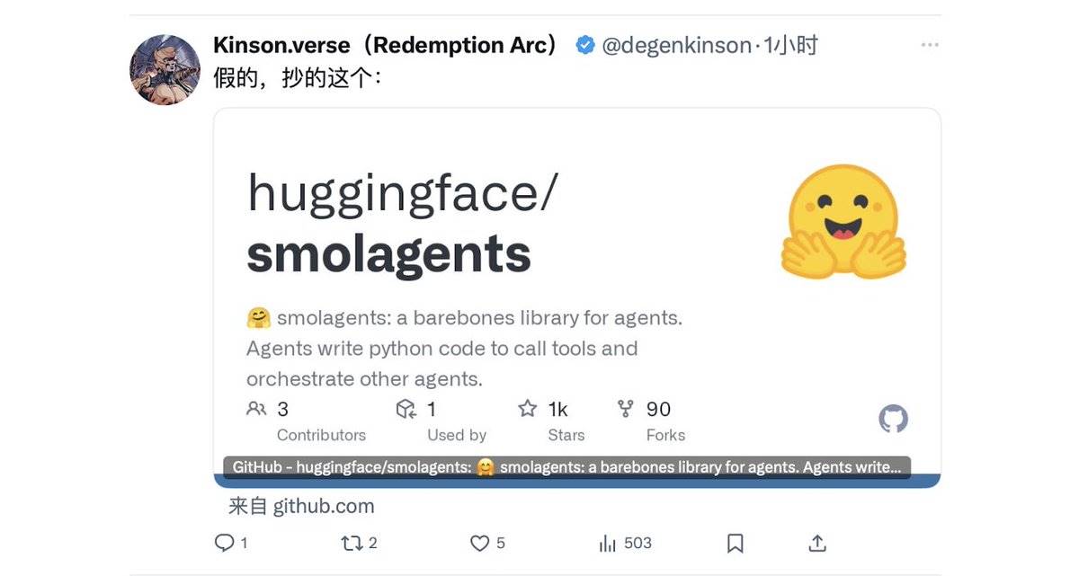Click the GitHub octocat logo
Screen dimensions: 1079x576
coord(893,419)
